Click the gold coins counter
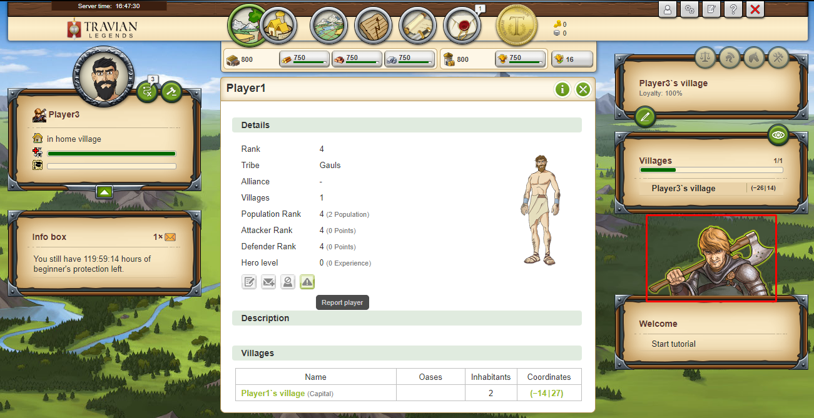 pyautogui.click(x=560, y=24)
